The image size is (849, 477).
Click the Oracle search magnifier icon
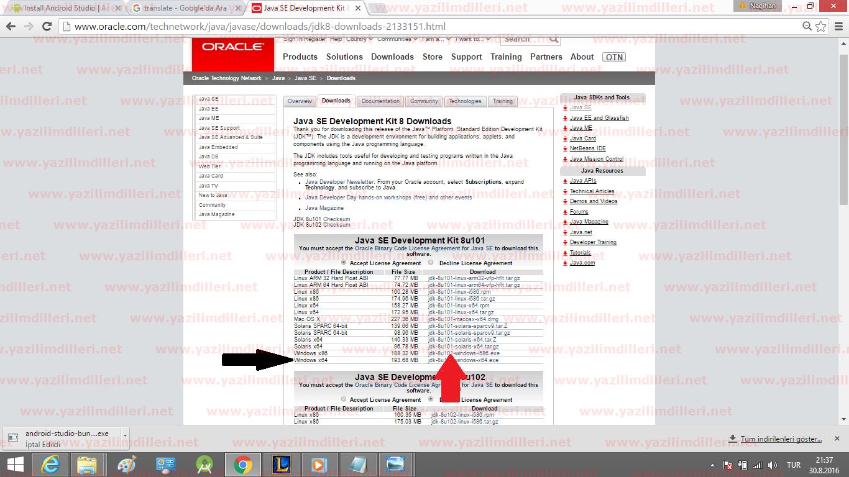(554, 40)
